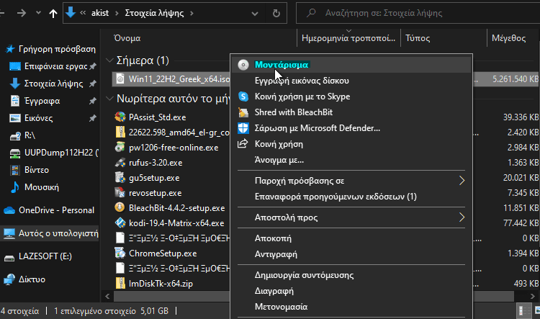
Task: Click horizontal scrollbar right arrow
Action: [532, 296]
